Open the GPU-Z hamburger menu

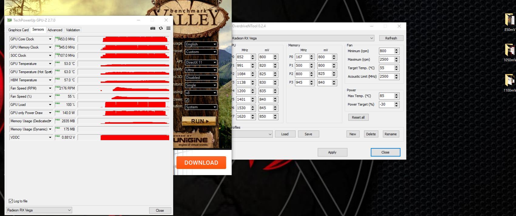tap(168, 28)
